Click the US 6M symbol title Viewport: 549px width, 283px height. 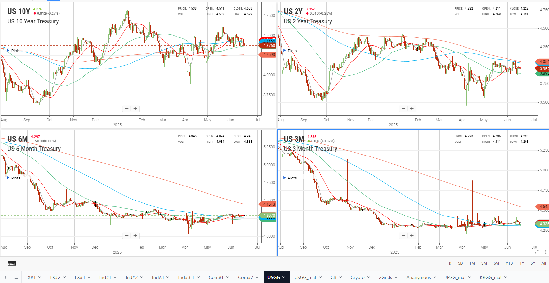click(18, 139)
